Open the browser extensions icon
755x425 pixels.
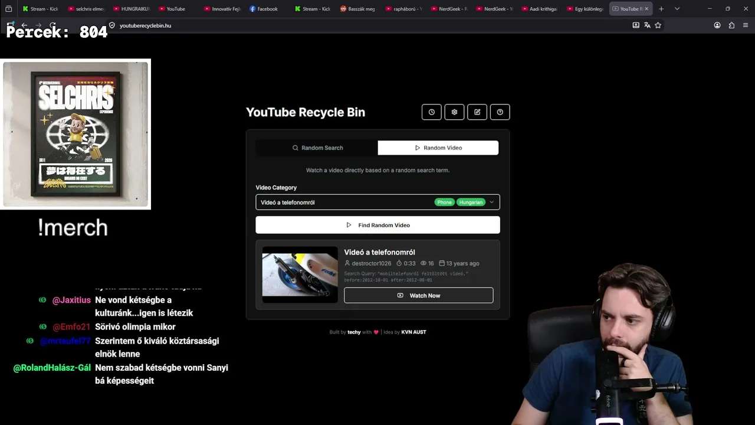pos(731,25)
